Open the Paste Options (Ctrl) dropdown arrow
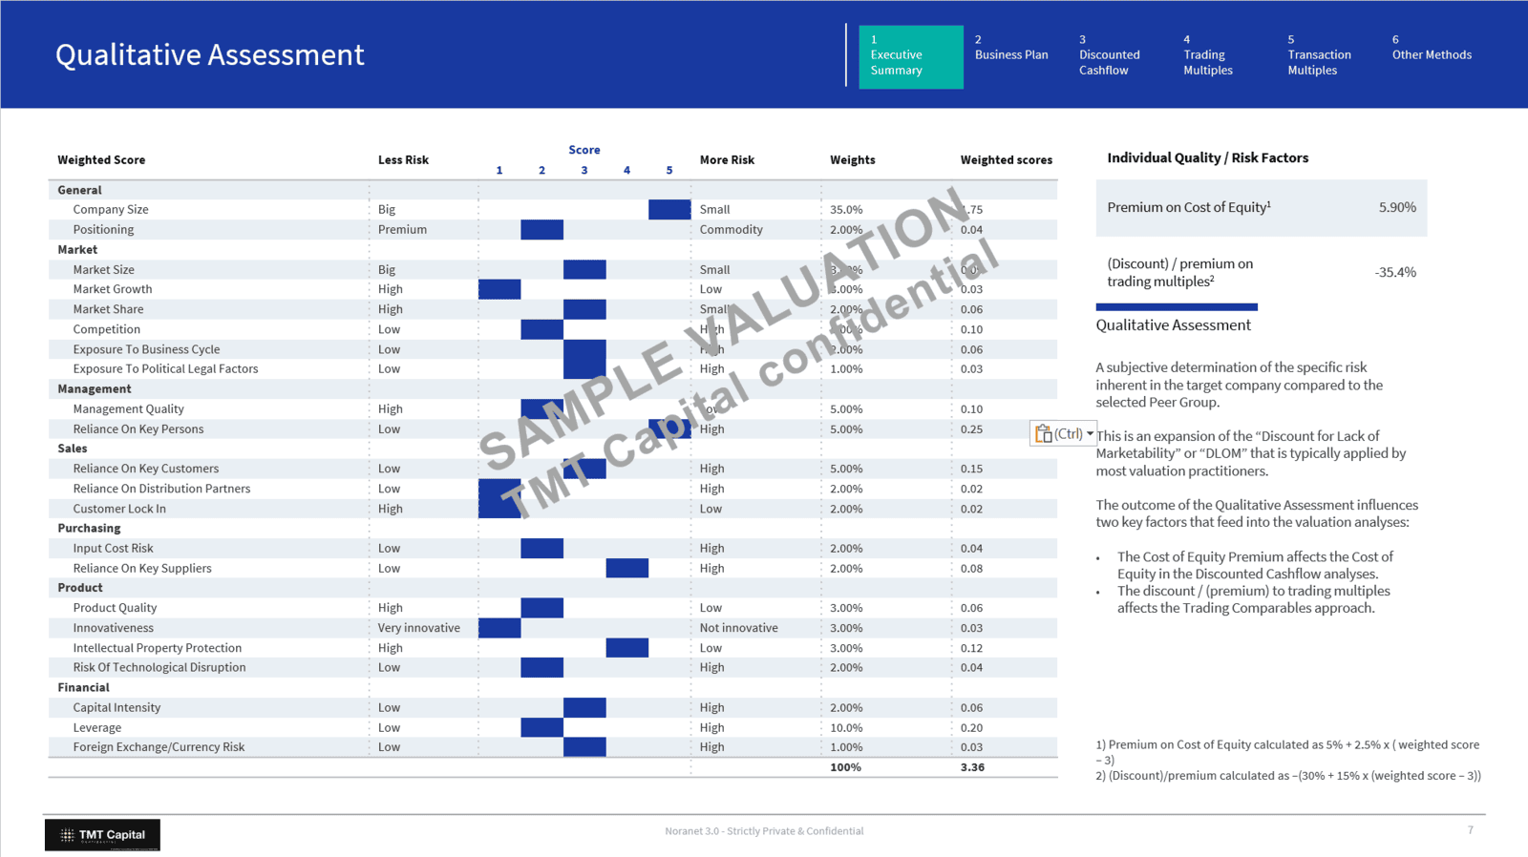Viewport: 1528px width, 857px height. click(x=1090, y=434)
